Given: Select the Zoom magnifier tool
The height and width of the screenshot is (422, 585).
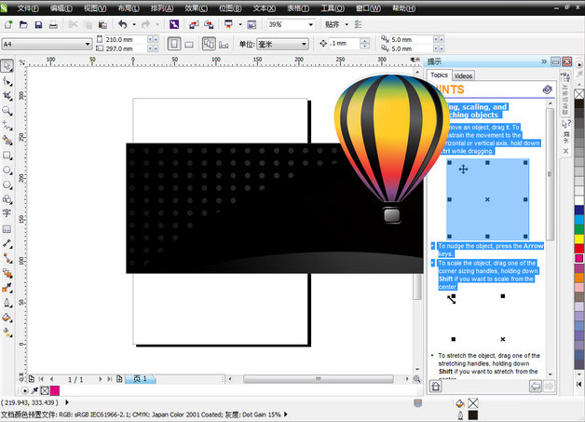Looking at the screenshot, I should coord(7,111).
